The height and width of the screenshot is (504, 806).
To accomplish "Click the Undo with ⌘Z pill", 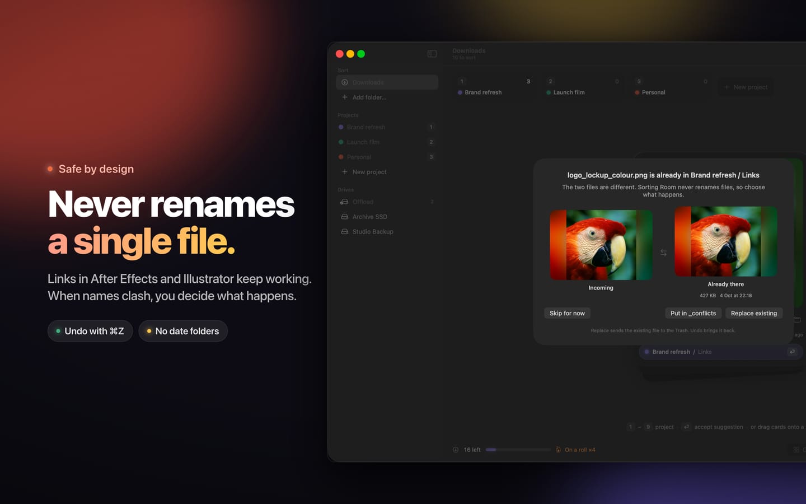I will 90,331.
